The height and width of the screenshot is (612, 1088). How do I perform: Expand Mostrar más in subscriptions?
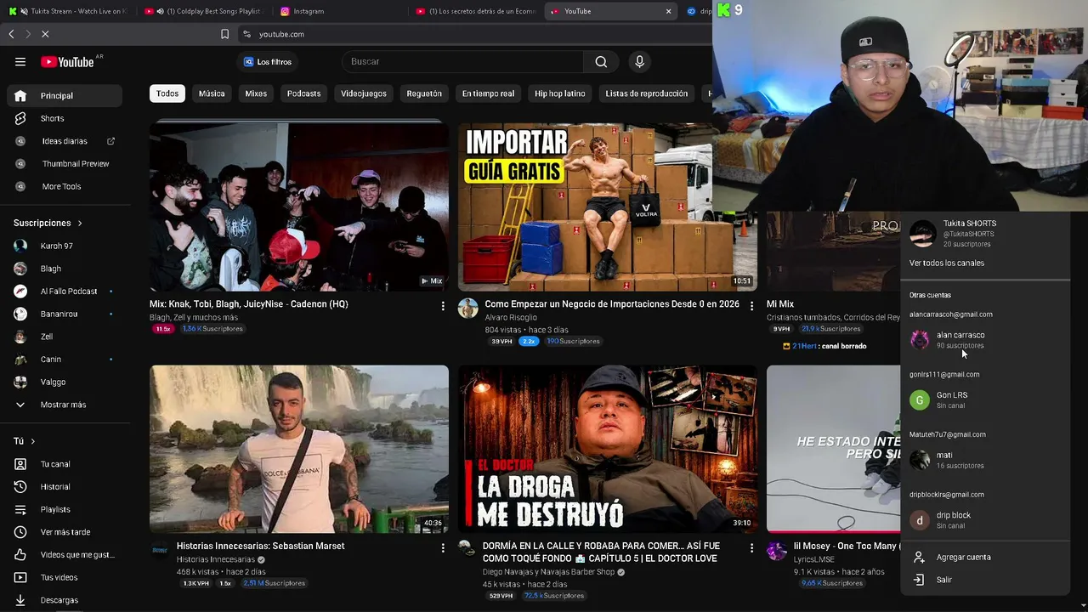click(x=65, y=405)
